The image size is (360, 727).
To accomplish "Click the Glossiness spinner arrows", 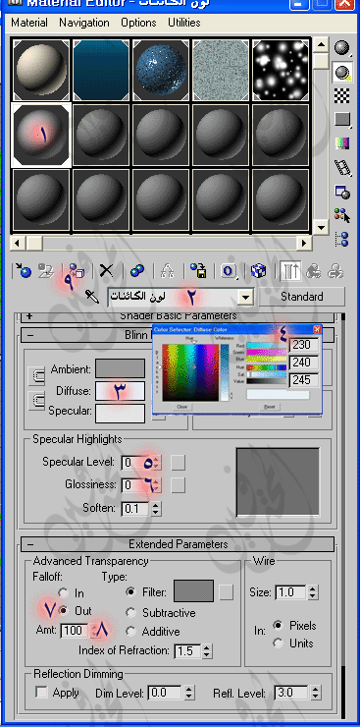I will [156, 485].
